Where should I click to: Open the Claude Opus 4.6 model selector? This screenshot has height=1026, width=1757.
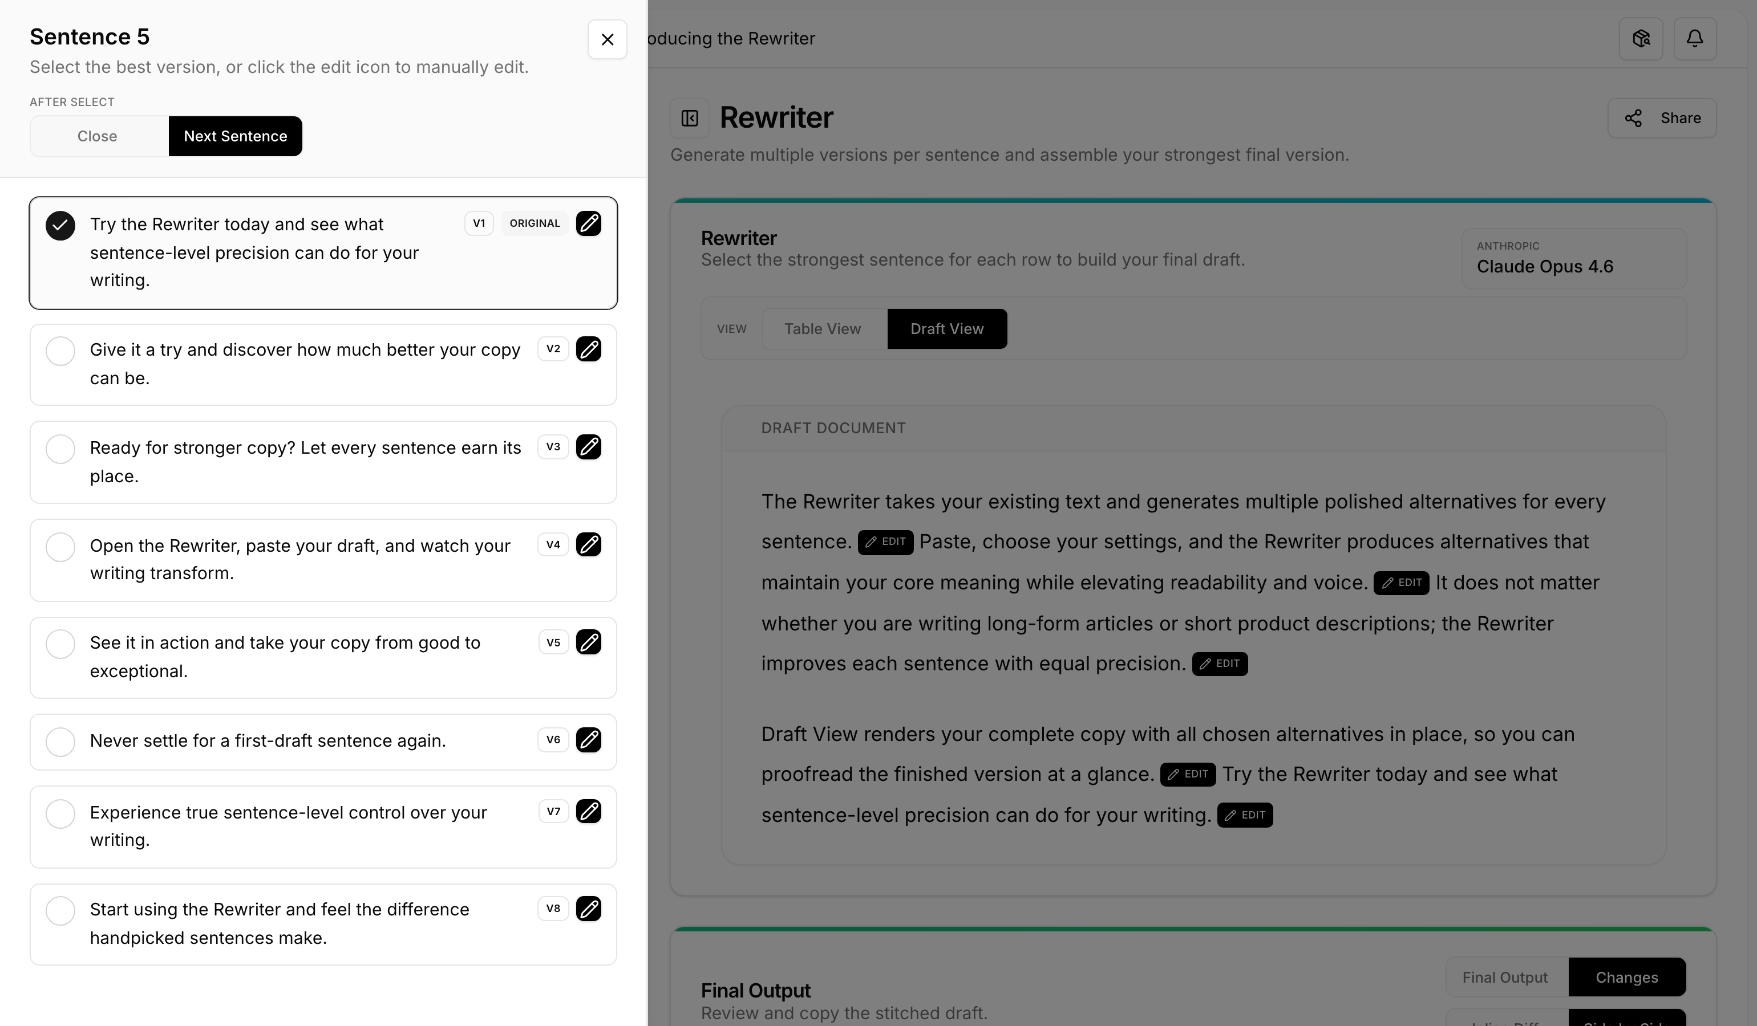pos(1573,258)
